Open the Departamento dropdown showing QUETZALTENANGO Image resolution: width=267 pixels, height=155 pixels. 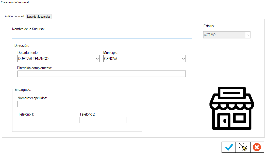coord(58,59)
